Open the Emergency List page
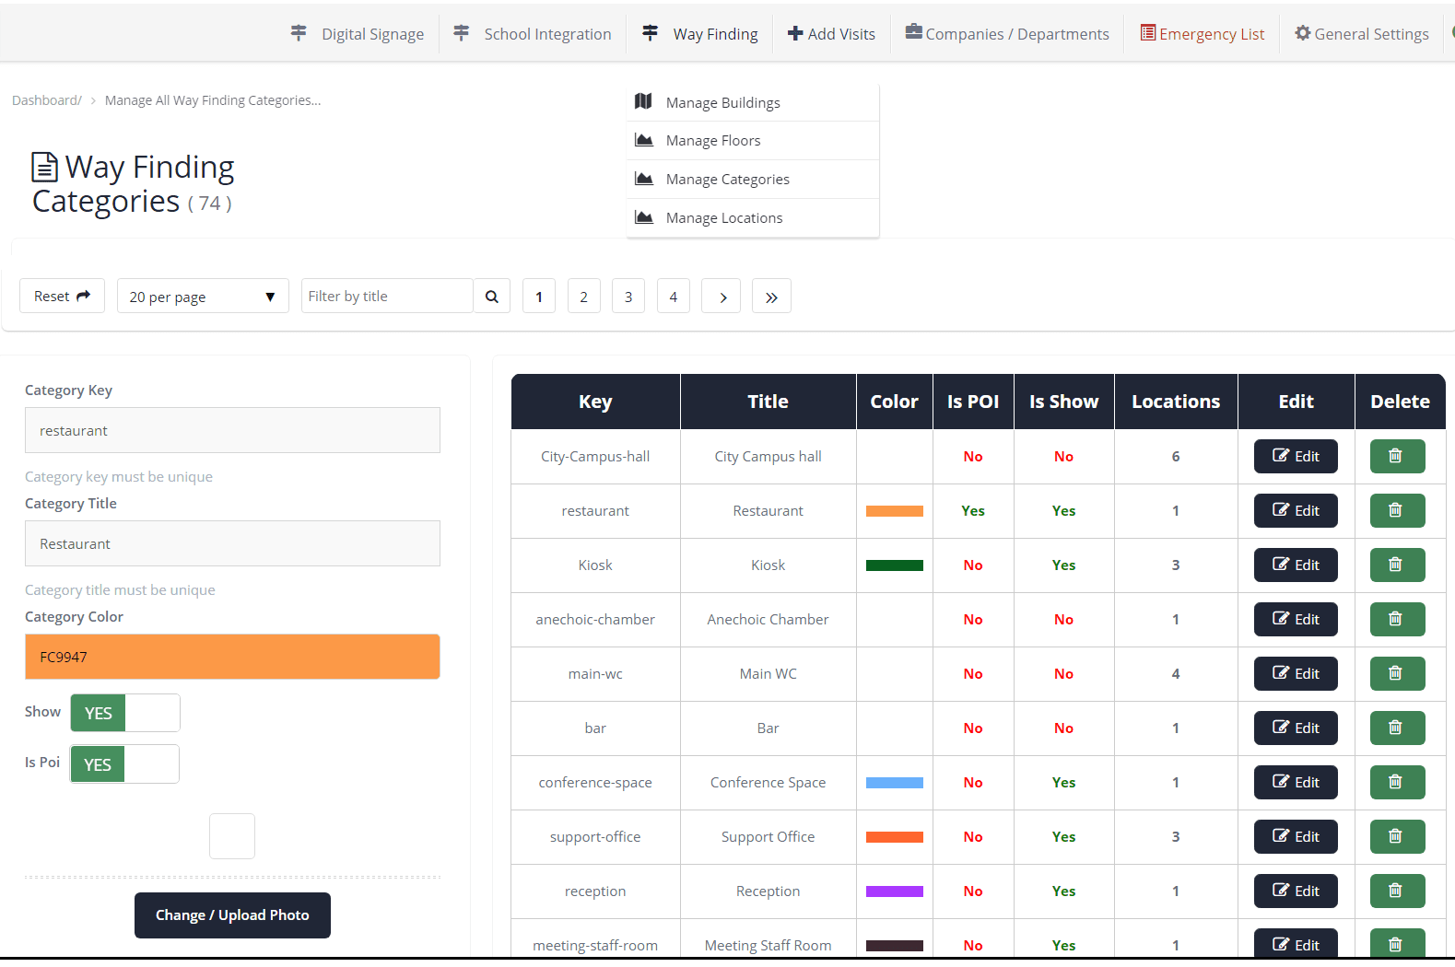This screenshot has width=1455, height=967. (x=1202, y=34)
